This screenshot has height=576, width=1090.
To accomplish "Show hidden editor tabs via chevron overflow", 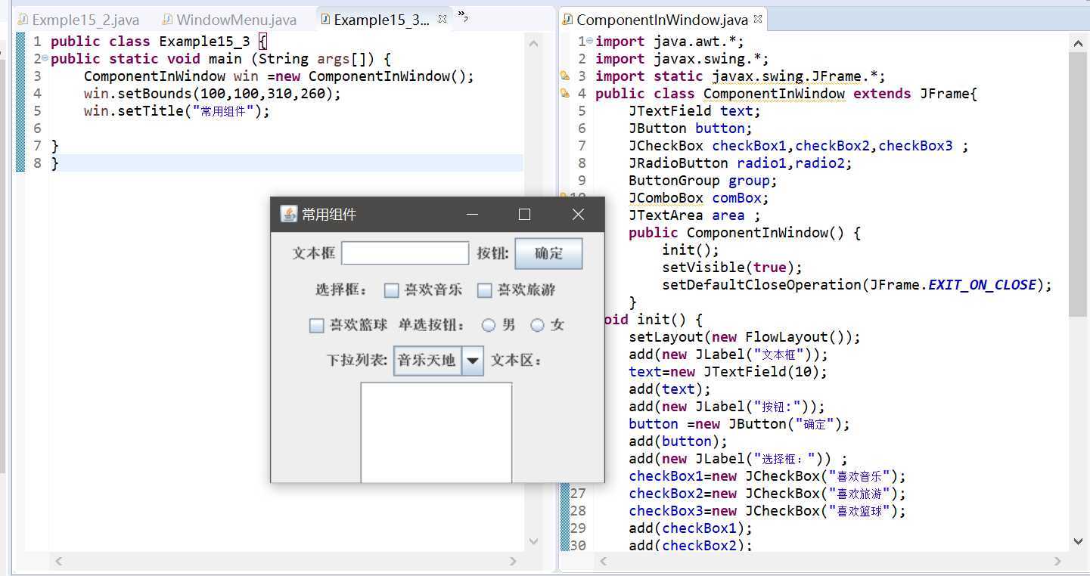I will [x=463, y=15].
